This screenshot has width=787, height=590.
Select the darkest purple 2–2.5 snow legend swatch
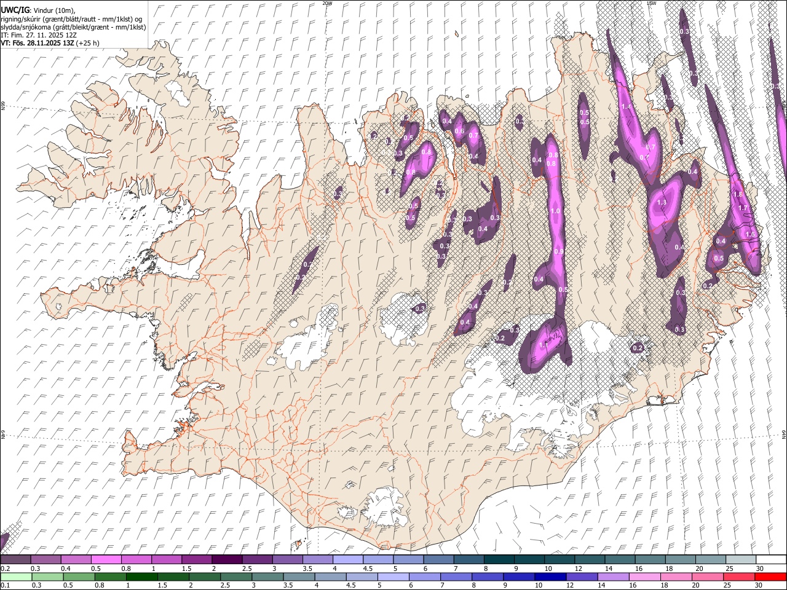pos(226,560)
